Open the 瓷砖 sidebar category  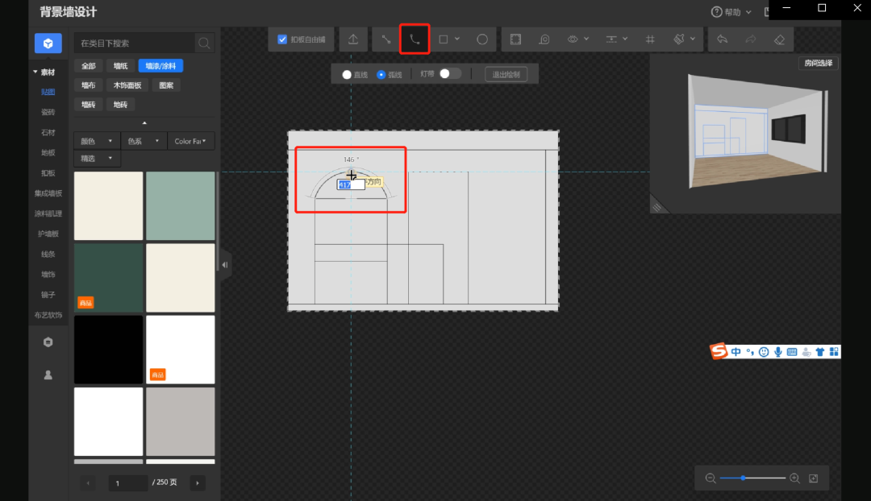48,112
